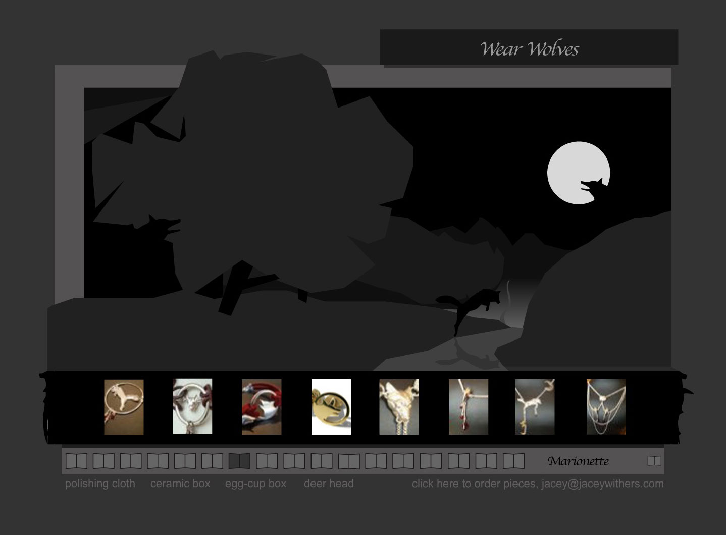Visit the deer head link
Image resolution: width=726 pixels, height=535 pixels.
click(329, 484)
